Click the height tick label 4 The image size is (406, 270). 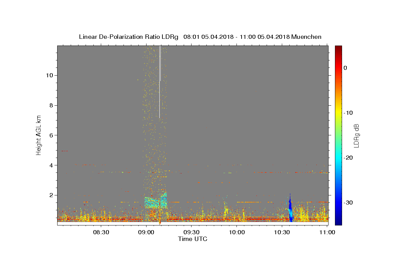click(51, 165)
